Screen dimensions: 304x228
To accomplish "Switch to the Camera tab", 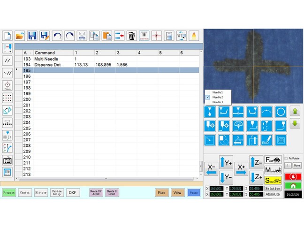I will (25, 192).
